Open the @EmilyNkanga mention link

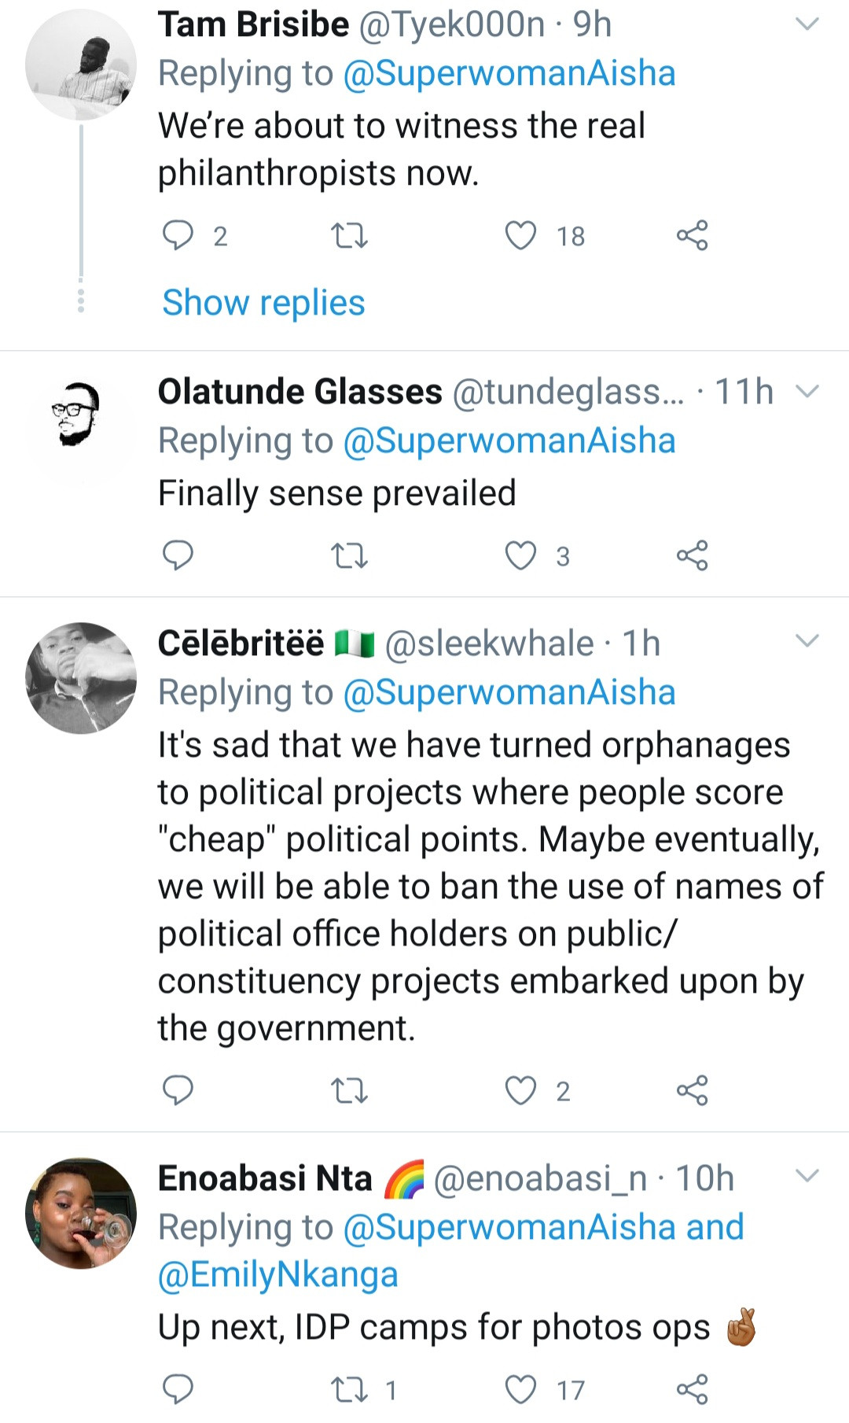tap(278, 1274)
